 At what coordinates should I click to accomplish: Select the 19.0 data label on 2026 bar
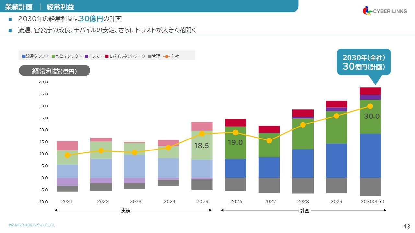[235, 142]
